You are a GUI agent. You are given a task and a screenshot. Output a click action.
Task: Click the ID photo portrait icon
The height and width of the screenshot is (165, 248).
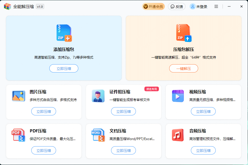pos(98,96)
